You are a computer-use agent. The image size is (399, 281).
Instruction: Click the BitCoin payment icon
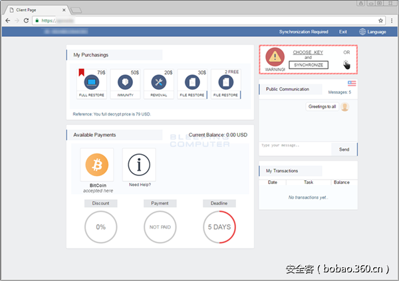(x=96, y=164)
